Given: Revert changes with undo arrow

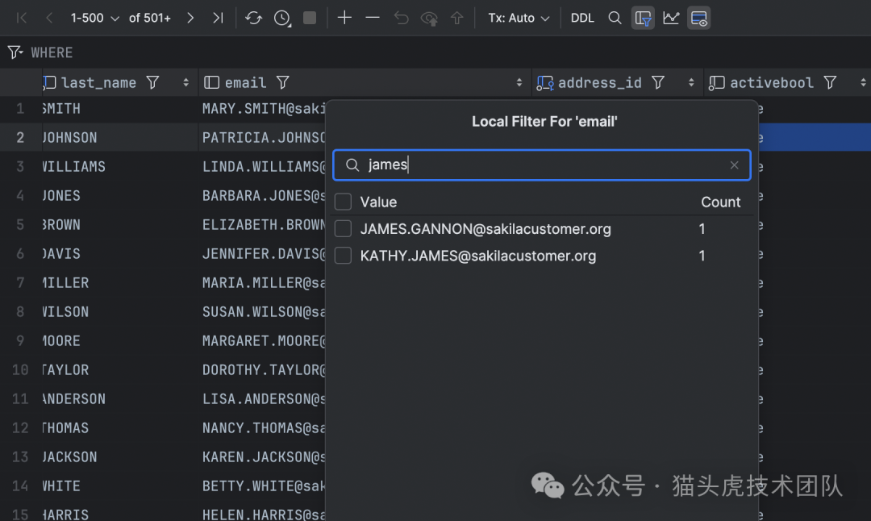Looking at the screenshot, I should point(401,18).
